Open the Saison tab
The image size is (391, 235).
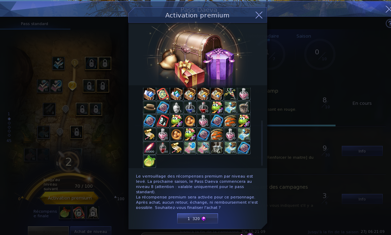(x=303, y=36)
